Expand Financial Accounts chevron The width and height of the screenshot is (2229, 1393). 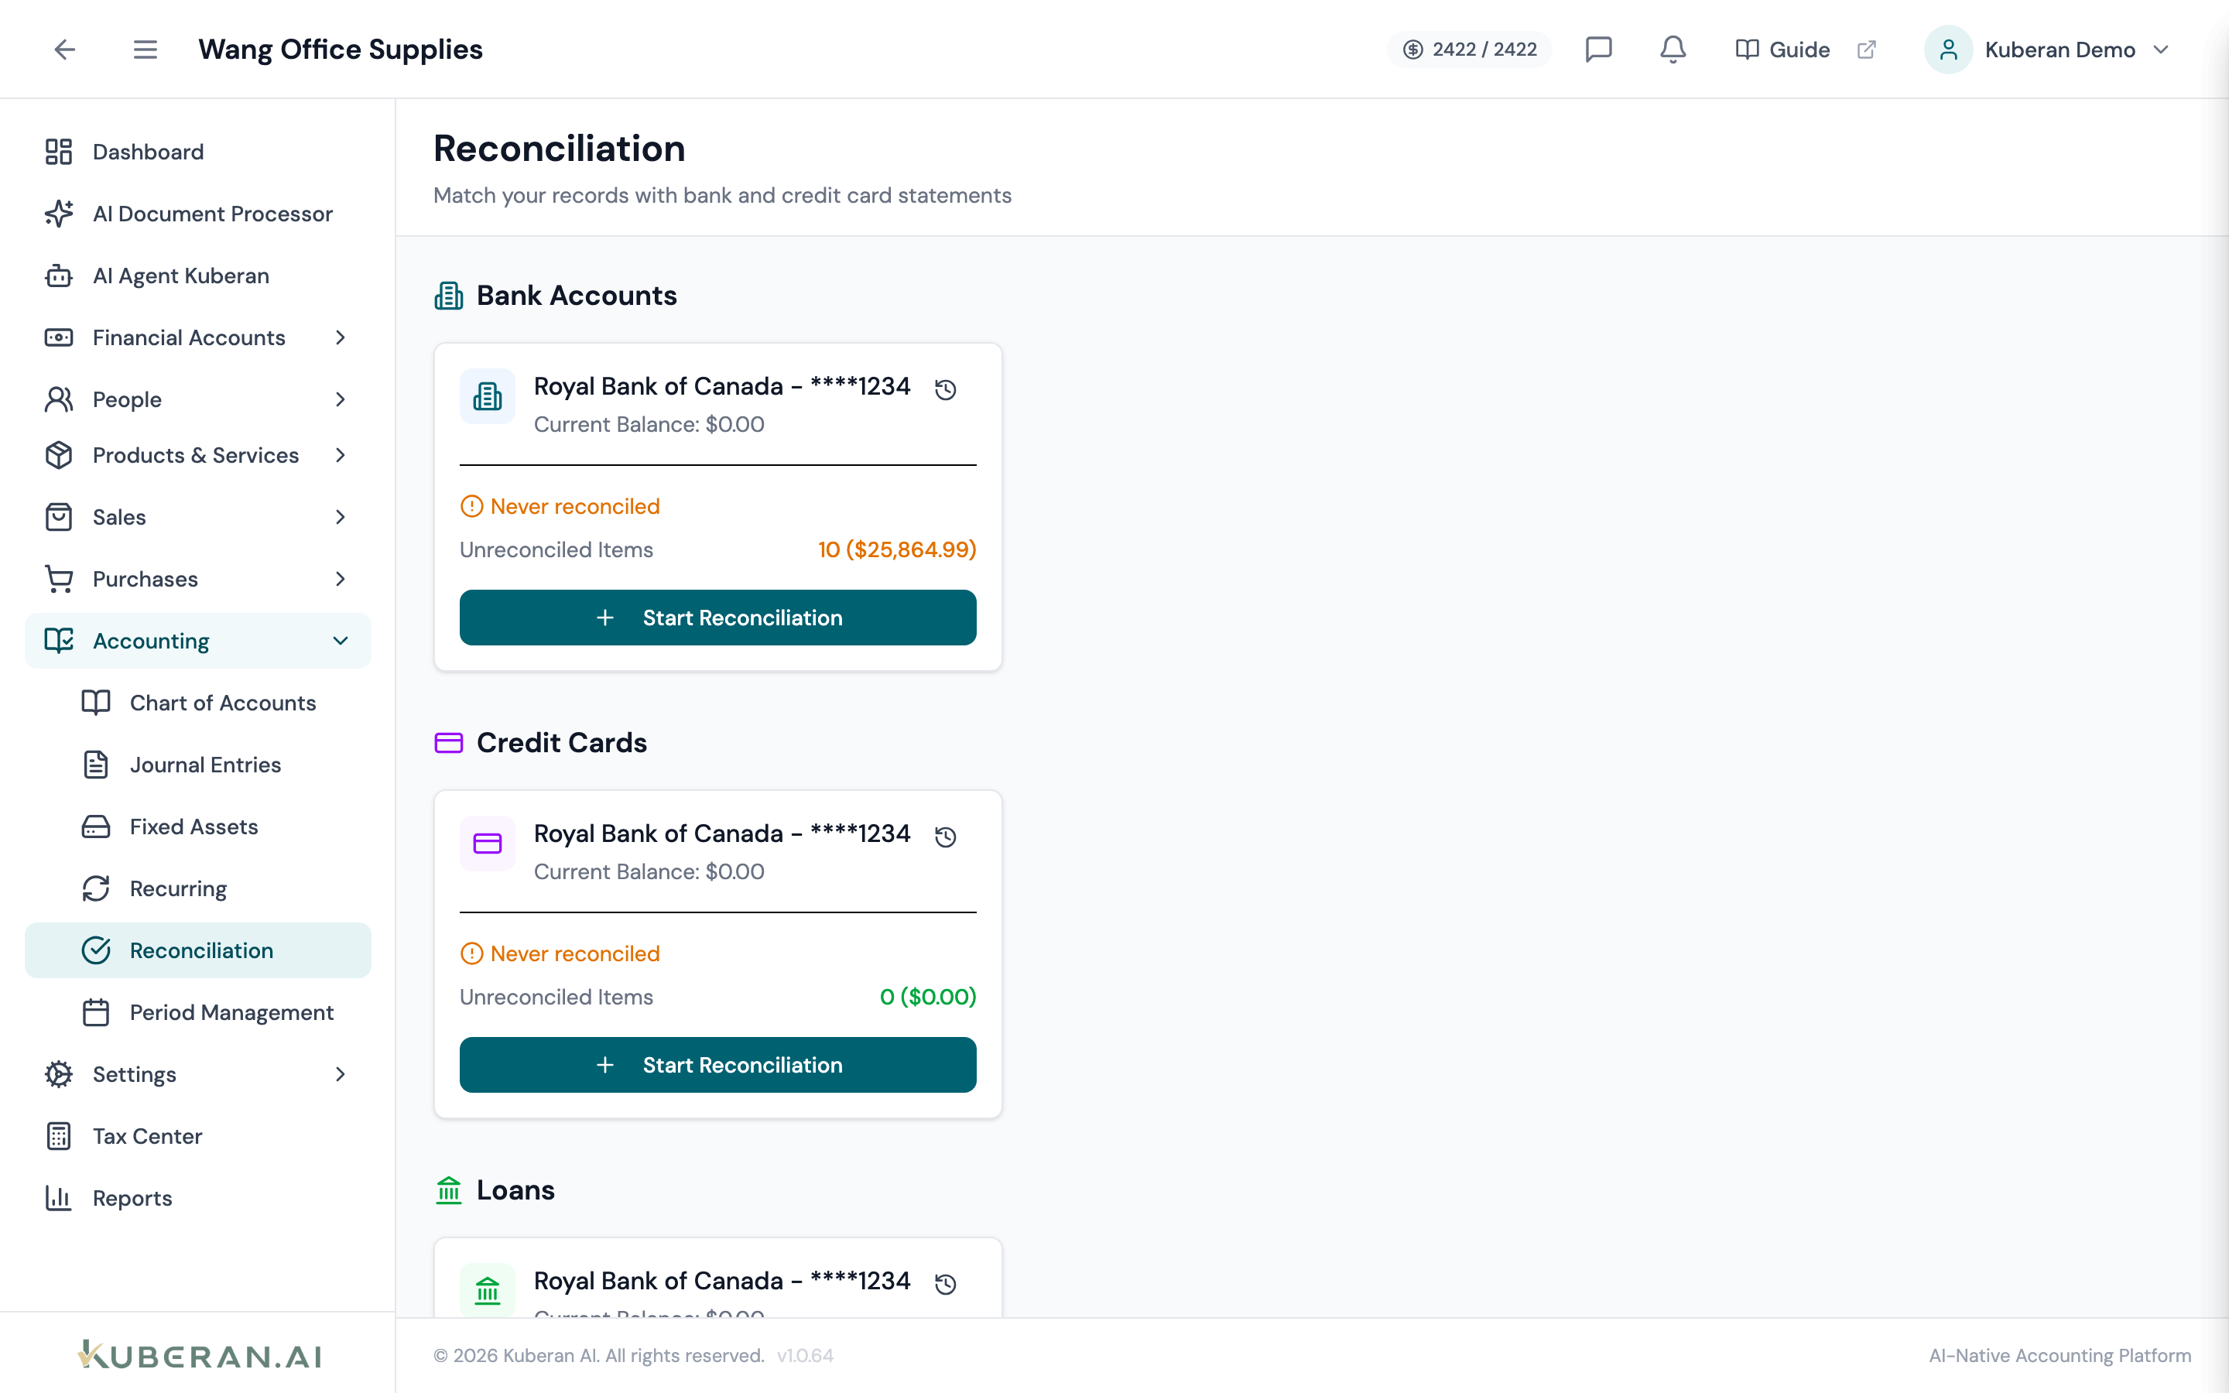click(x=341, y=338)
